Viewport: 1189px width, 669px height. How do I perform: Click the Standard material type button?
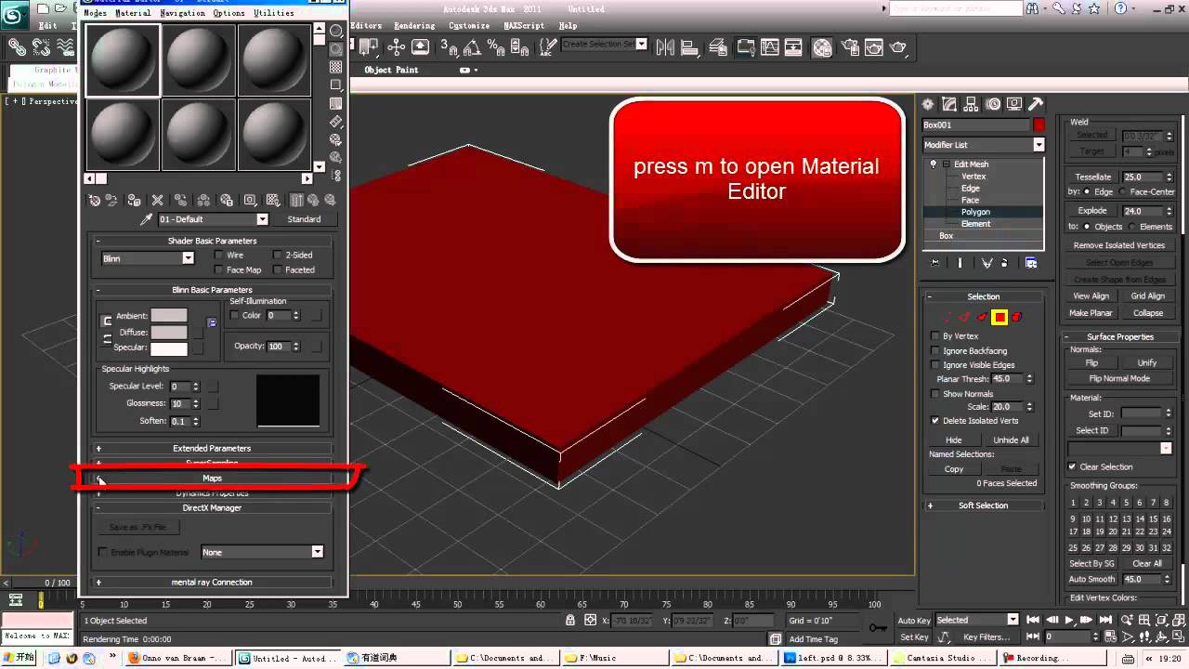pos(304,219)
